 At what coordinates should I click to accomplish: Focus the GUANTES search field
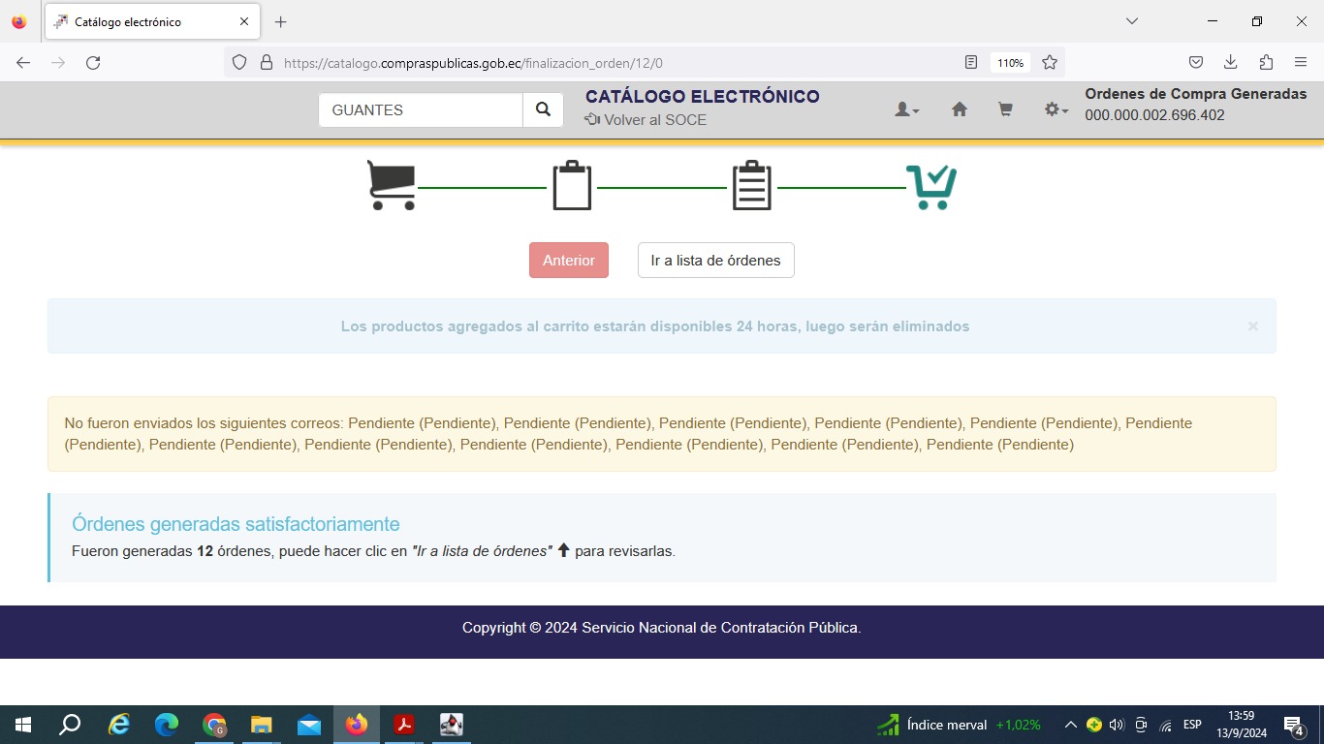click(421, 110)
